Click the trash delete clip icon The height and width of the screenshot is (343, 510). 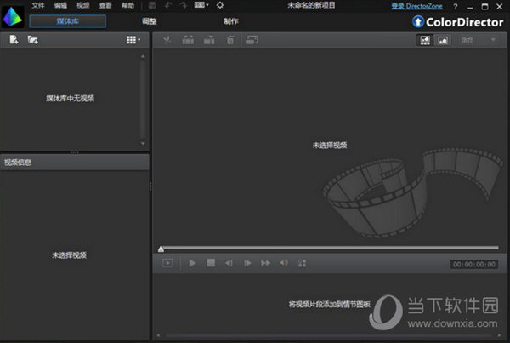[x=230, y=40]
